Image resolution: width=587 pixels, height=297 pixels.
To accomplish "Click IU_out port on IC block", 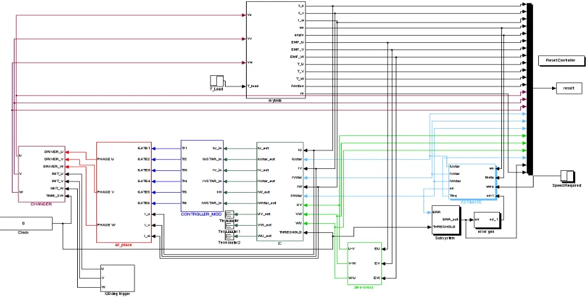I will [x=264, y=148].
